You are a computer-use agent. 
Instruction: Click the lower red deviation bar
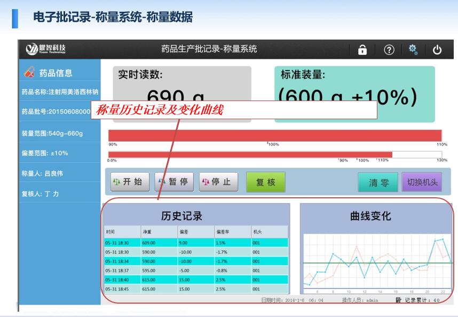coord(250,154)
